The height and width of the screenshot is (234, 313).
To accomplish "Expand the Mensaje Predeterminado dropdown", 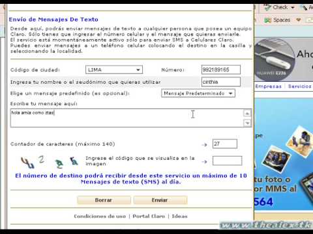I will click(198, 94).
